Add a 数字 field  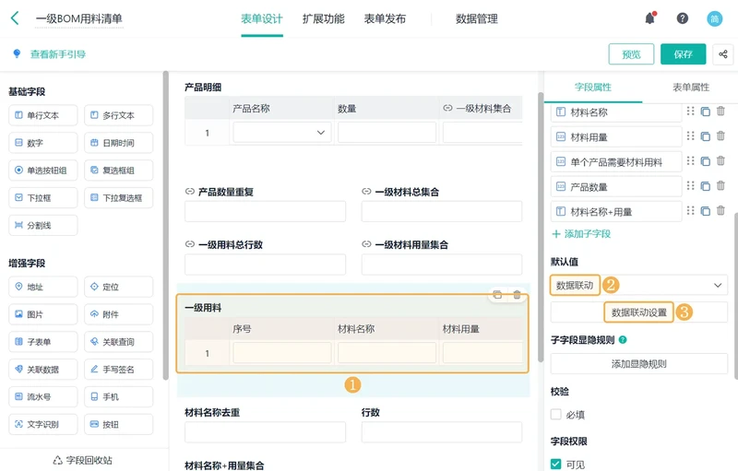(x=42, y=143)
